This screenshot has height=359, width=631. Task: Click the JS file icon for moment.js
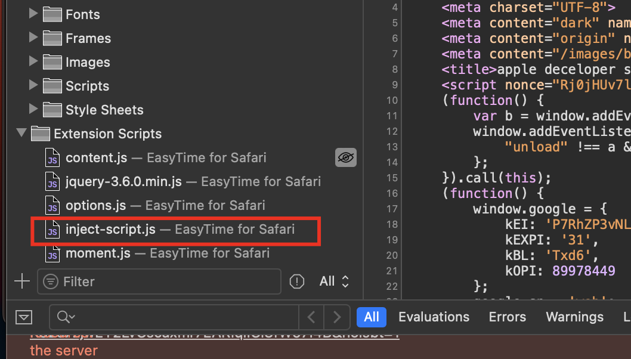53,254
